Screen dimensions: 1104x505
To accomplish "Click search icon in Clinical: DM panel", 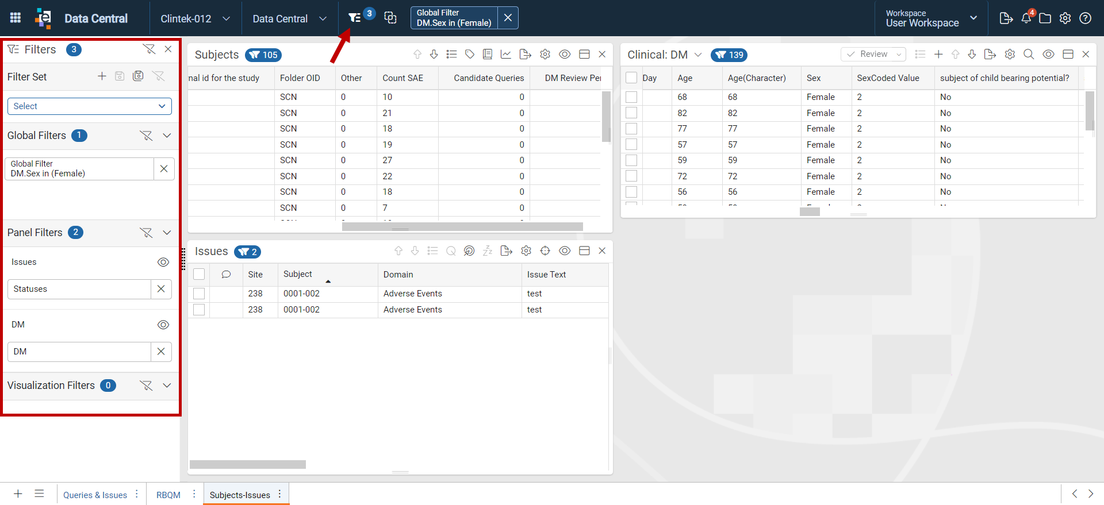I will pyautogui.click(x=1029, y=55).
